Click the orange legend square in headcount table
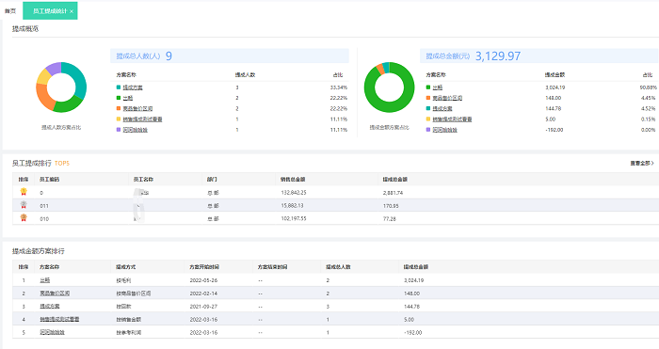 119,108
